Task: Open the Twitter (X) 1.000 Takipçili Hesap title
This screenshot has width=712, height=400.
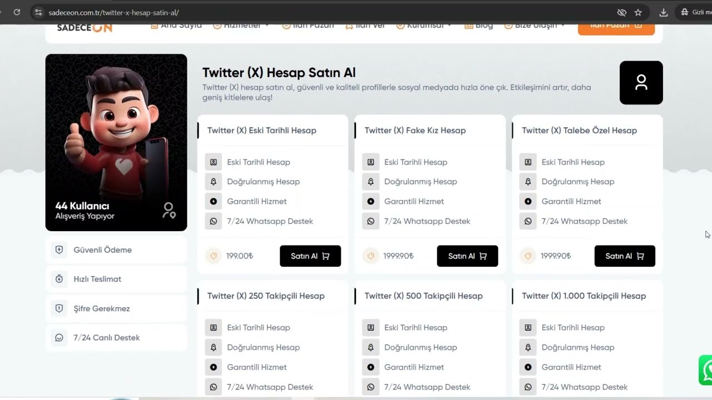Action: tap(584, 296)
